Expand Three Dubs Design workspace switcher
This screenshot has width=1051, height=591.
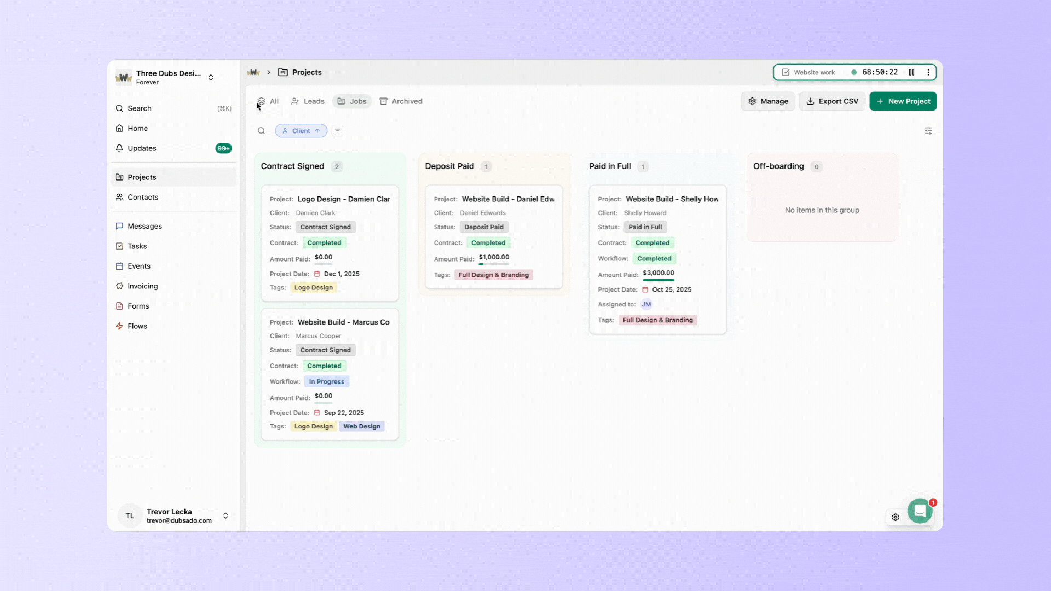(x=211, y=78)
